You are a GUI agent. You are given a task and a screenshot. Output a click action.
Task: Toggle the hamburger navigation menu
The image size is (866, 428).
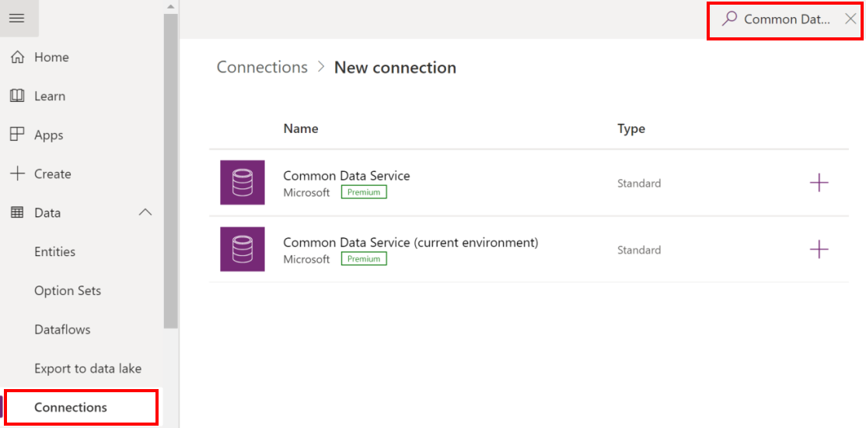17,18
